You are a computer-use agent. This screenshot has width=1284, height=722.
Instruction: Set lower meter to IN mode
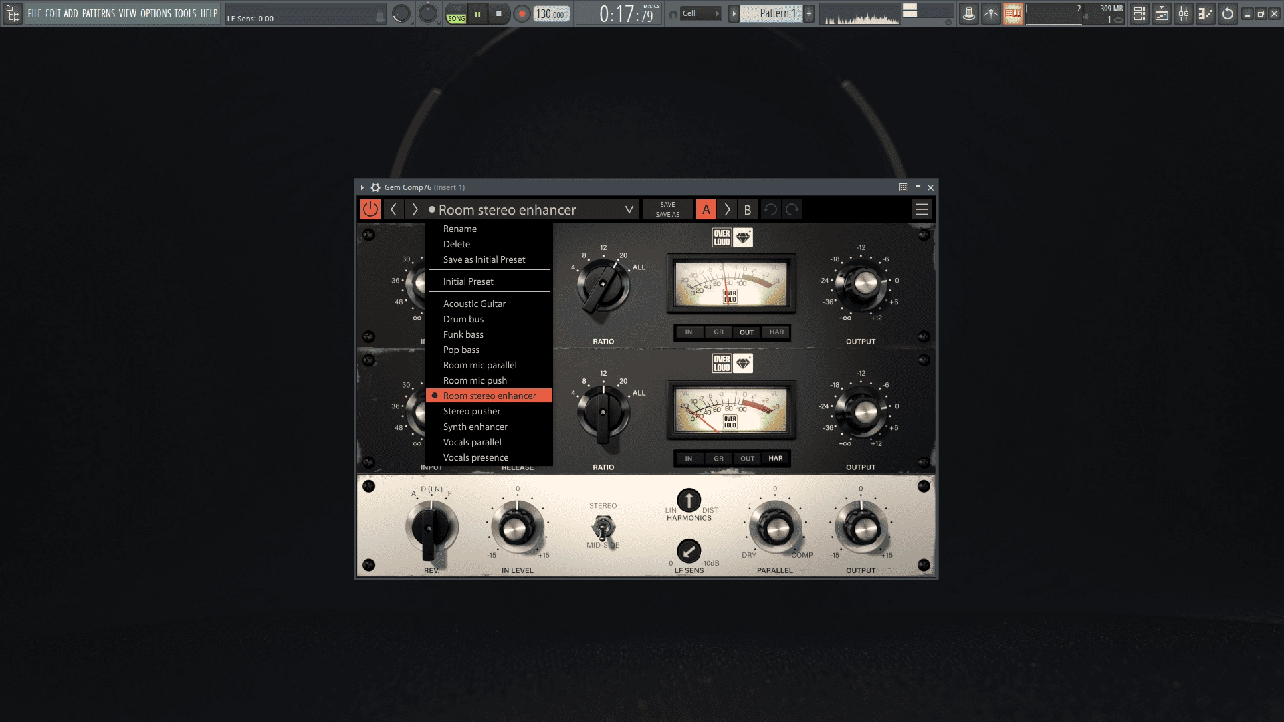689,459
